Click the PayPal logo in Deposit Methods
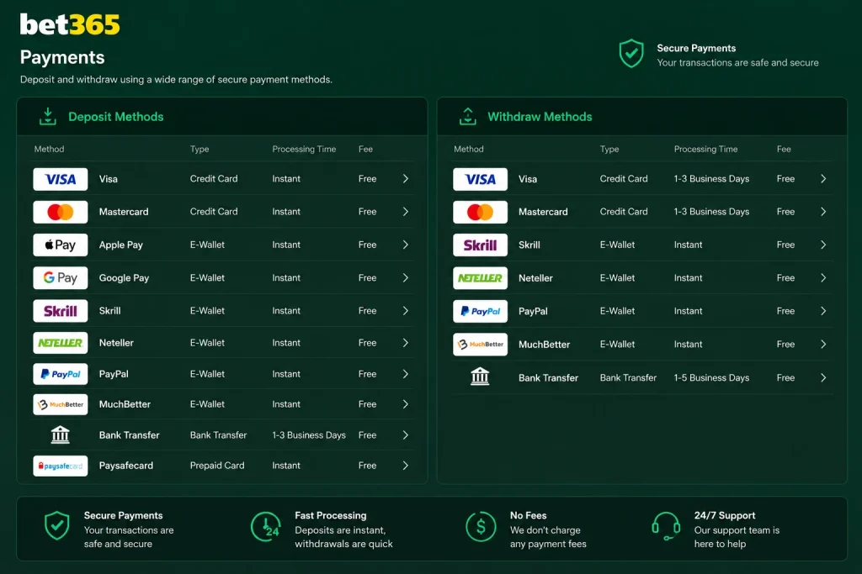This screenshot has height=574, width=862. (61, 374)
